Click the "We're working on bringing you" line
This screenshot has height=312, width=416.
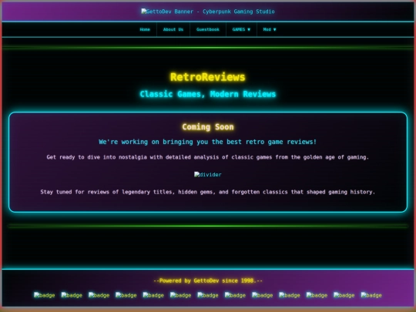(x=208, y=142)
